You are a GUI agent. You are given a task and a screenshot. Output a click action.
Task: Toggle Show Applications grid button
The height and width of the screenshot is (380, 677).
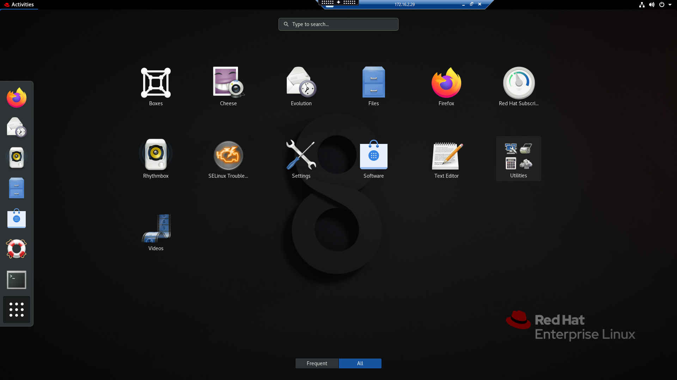[x=17, y=310]
